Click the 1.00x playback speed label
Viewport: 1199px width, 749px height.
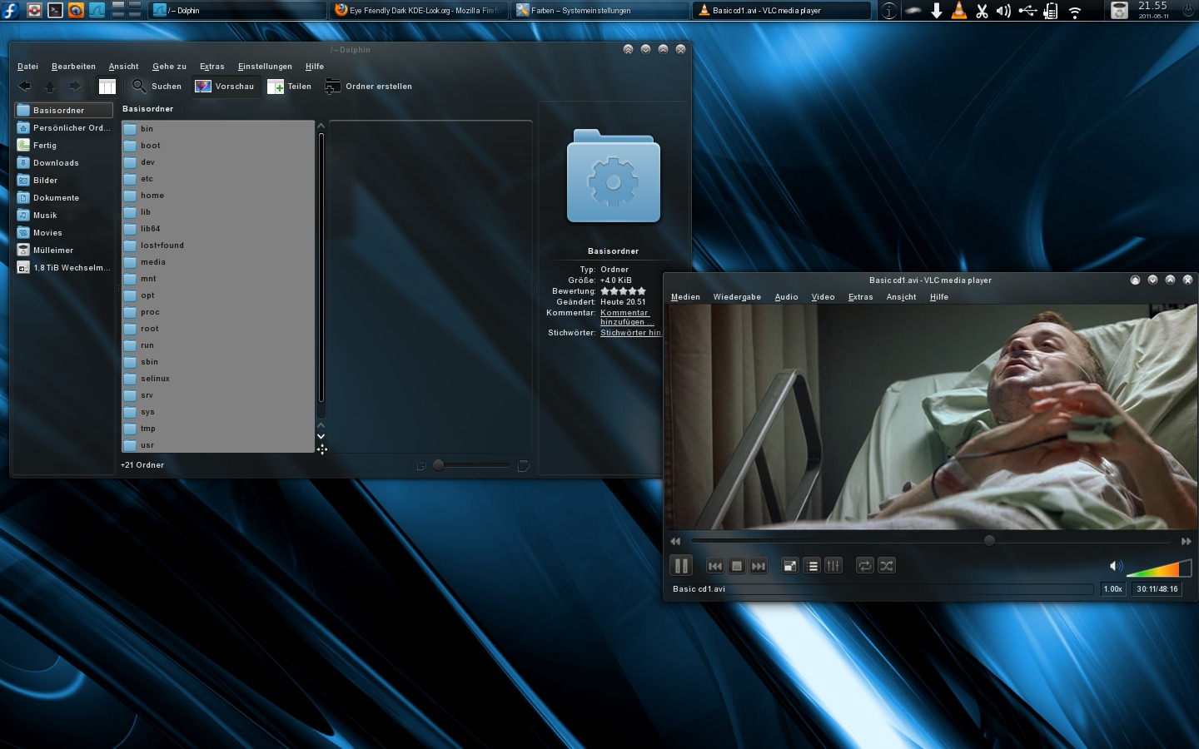click(x=1113, y=589)
